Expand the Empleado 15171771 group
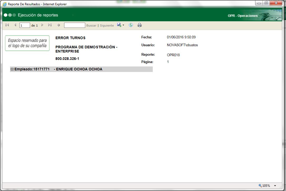Viewport: 286px width, 191px height. coord(12,69)
